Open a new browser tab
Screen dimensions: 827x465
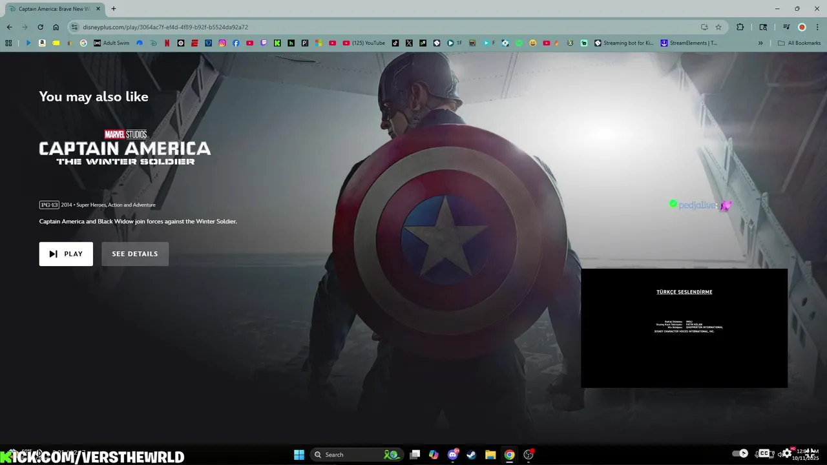coord(114,9)
